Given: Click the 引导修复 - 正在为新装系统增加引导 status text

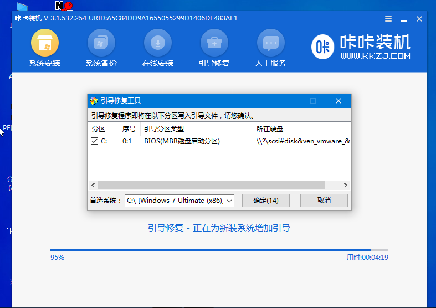Looking at the screenshot, I should [219, 228].
